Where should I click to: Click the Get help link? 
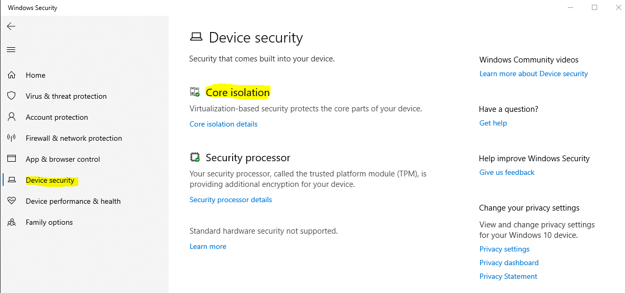pyautogui.click(x=493, y=123)
